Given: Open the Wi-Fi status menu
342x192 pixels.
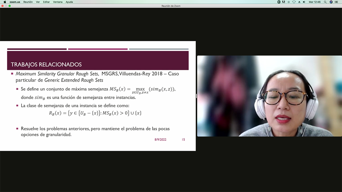Looking at the screenshot, I should 294,2.
